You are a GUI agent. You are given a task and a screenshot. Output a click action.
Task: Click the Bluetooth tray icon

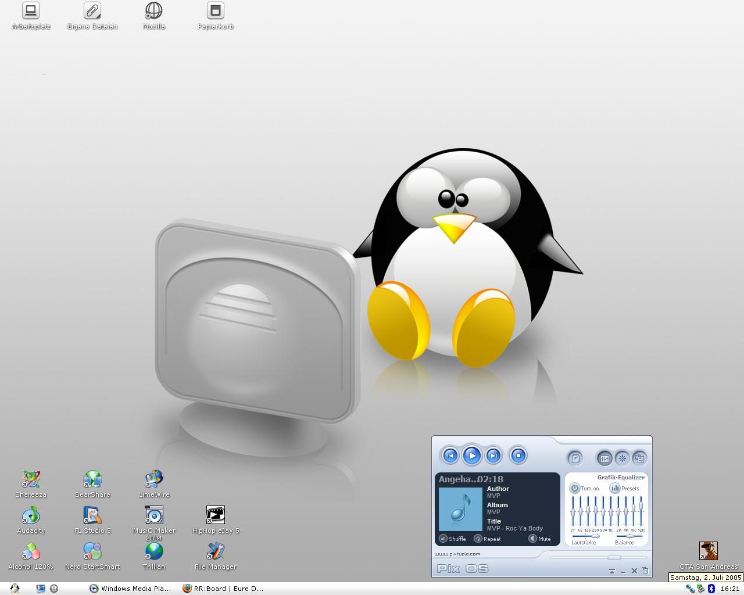tap(711, 589)
